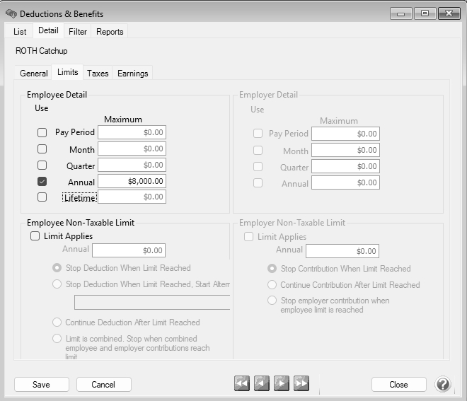The height and width of the screenshot is (401, 467).
Task: Click the employee Annual $8,000.00 maximum field
Action: pyautogui.click(x=132, y=181)
